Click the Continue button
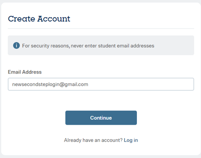The width and height of the screenshot is (201, 158). point(101,118)
